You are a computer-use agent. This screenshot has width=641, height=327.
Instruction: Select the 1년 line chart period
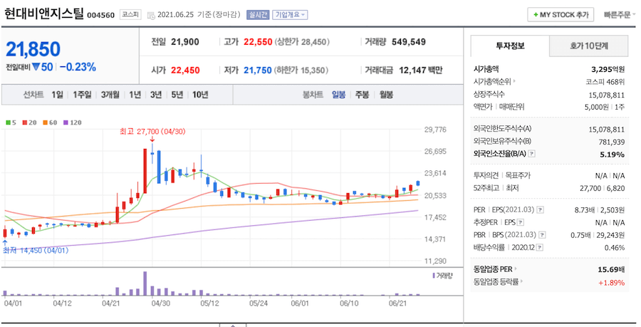point(135,95)
